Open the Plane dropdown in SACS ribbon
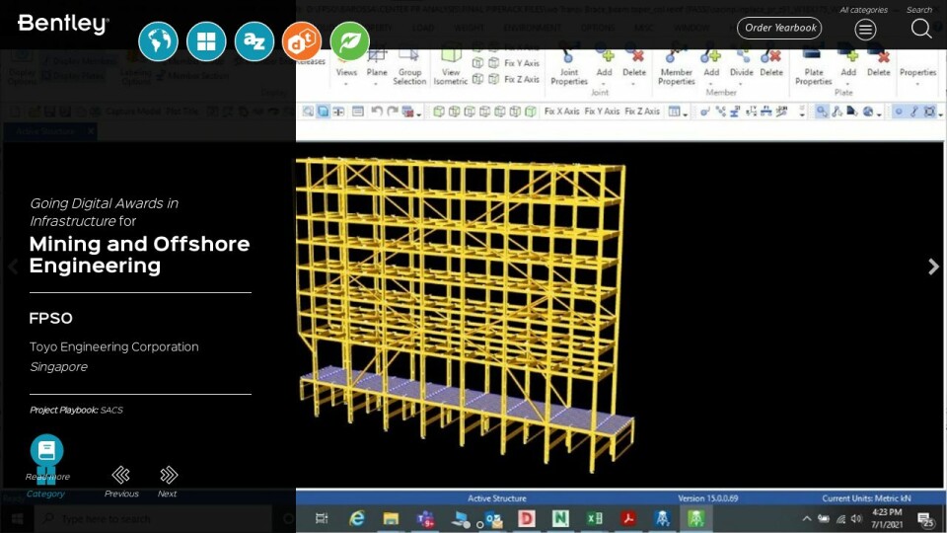Viewport: 947px width, 533px height. click(x=376, y=72)
